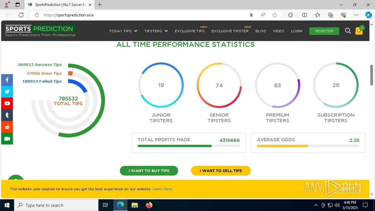375x211 pixels.
Task: Open browser Collections icon
Action: [x=330, y=15]
